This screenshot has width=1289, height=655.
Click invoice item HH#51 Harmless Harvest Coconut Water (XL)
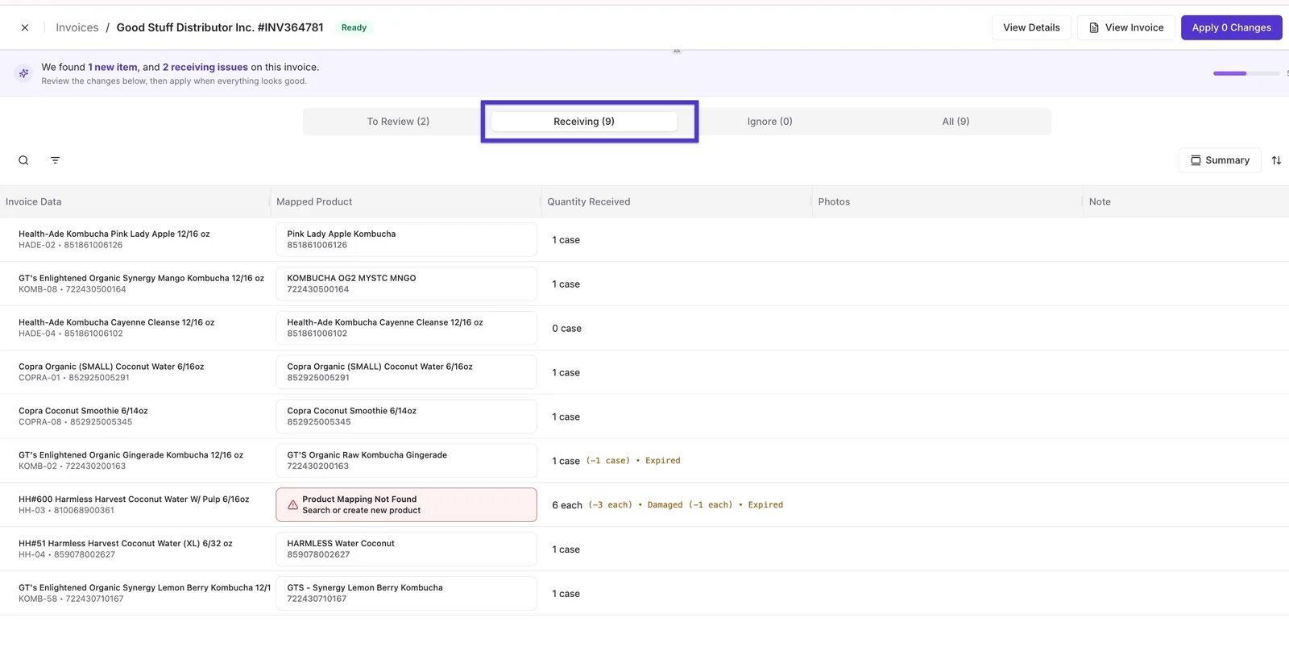126,549
